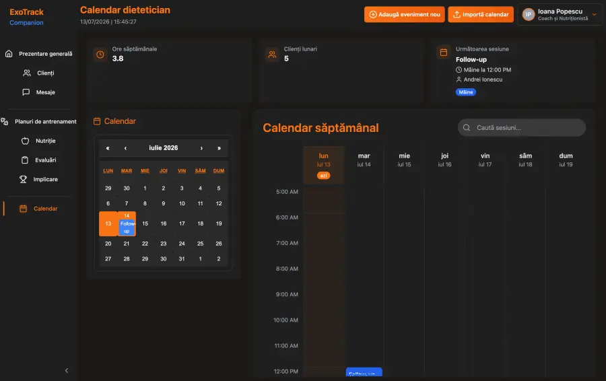Collapse the sidebar with the chevron
This screenshot has width=606, height=381.
point(67,371)
